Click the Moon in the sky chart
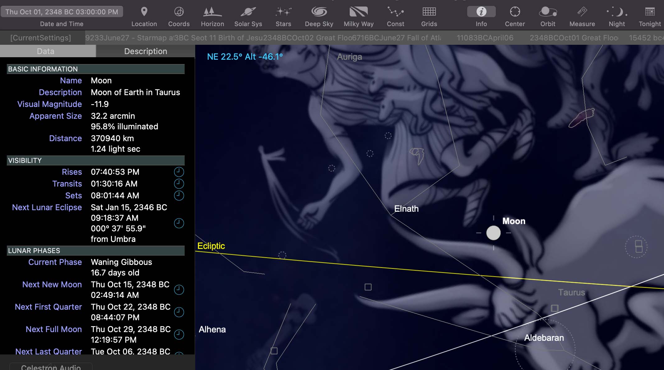The width and height of the screenshot is (664, 370). [x=493, y=233]
